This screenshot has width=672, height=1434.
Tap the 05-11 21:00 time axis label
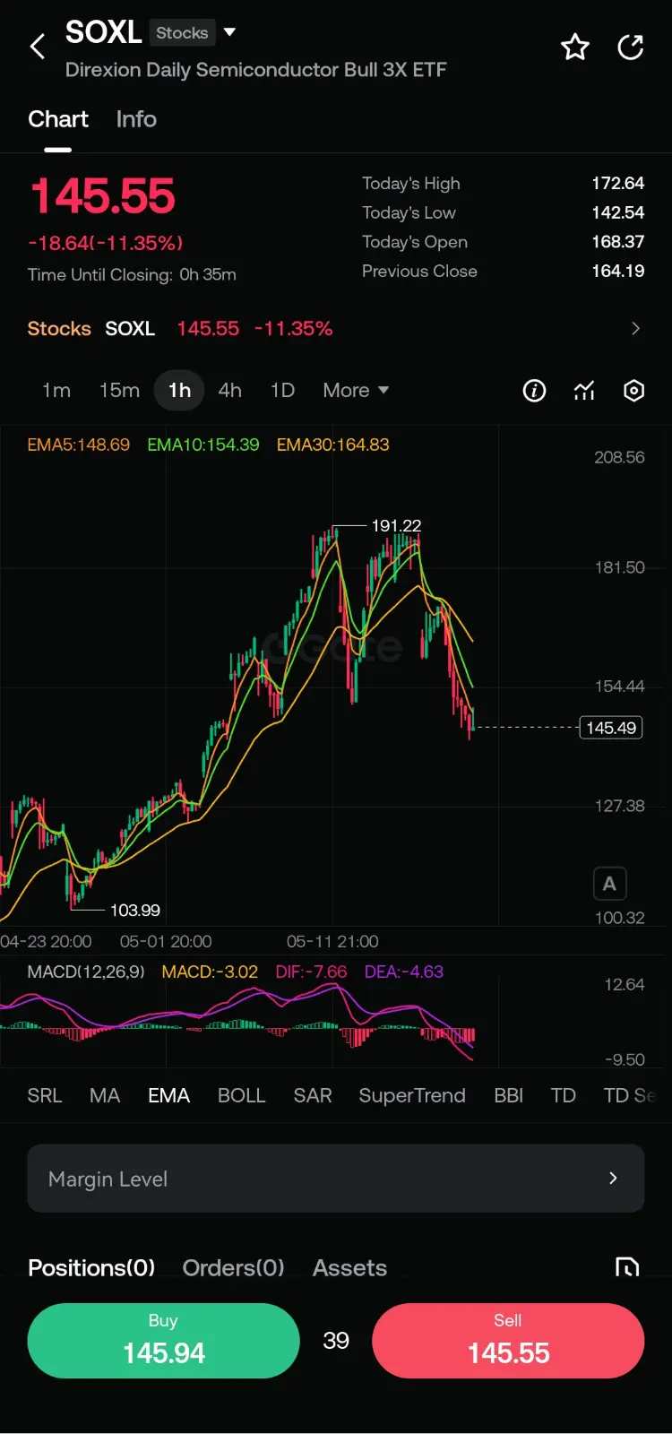pyautogui.click(x=332, y=941)
